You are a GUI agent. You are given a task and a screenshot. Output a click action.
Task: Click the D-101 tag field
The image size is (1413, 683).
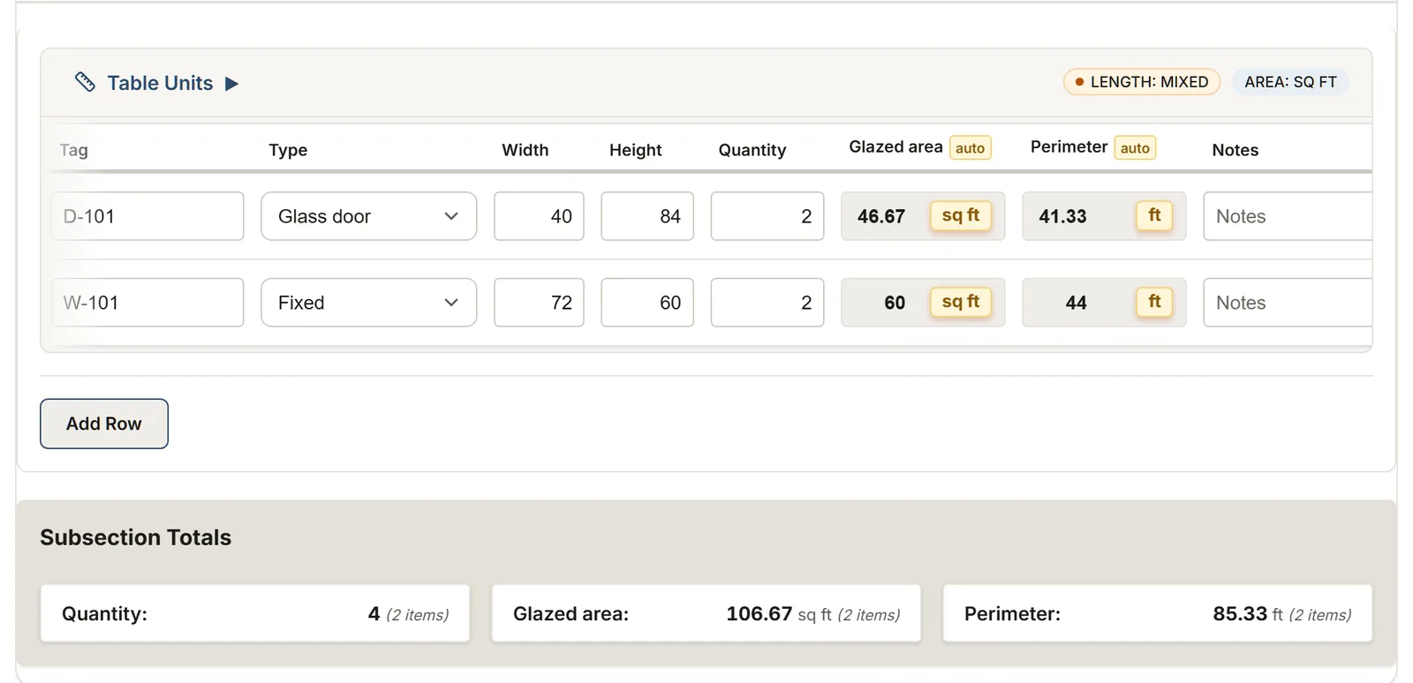147,216
